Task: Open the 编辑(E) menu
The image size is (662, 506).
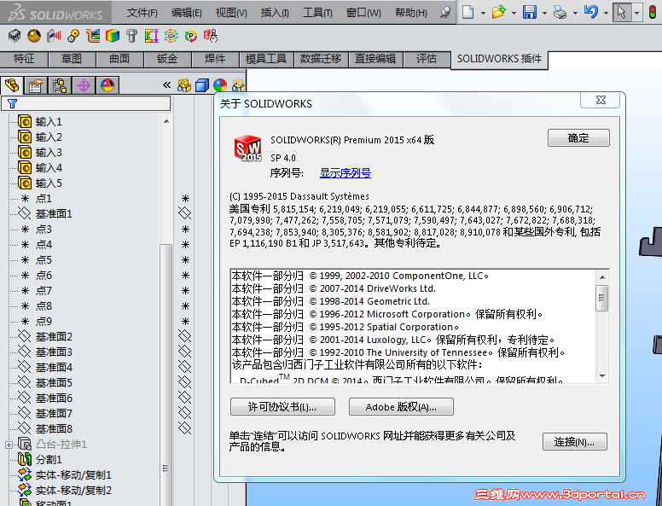Action: point(187,13)
